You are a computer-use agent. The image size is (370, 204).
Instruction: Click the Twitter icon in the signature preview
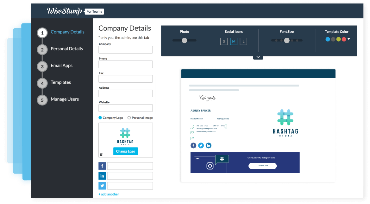point(201,145)
